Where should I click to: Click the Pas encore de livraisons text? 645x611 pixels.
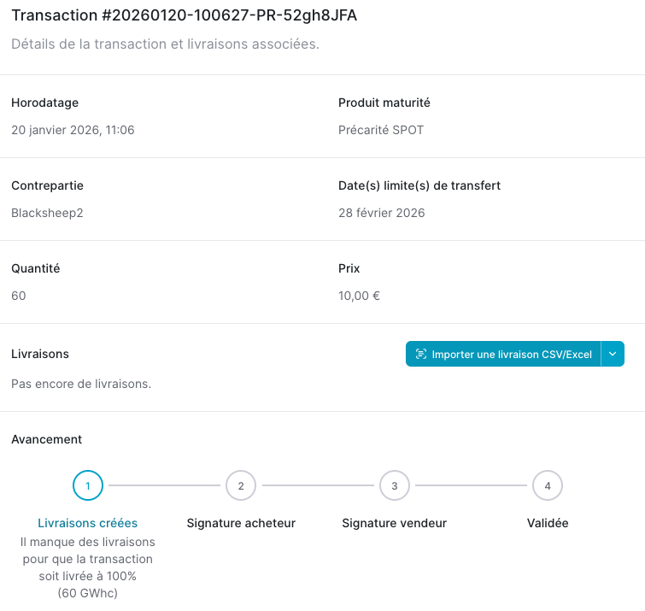tap(81, 384)
